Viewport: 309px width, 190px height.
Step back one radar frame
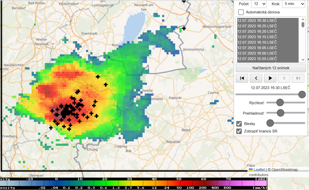(x=256, y=78)
